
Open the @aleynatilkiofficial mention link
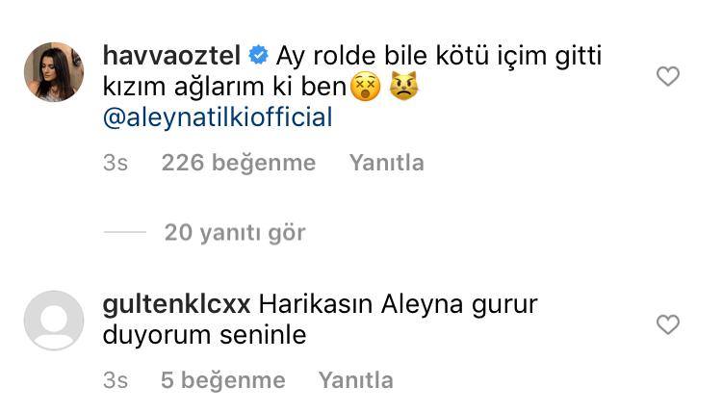point(218,116)
